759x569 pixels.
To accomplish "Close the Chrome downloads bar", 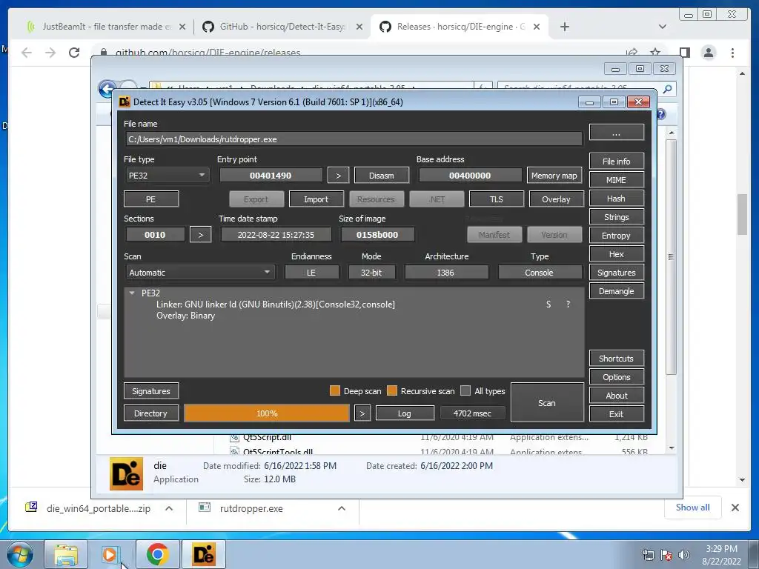I will point(735,508).
